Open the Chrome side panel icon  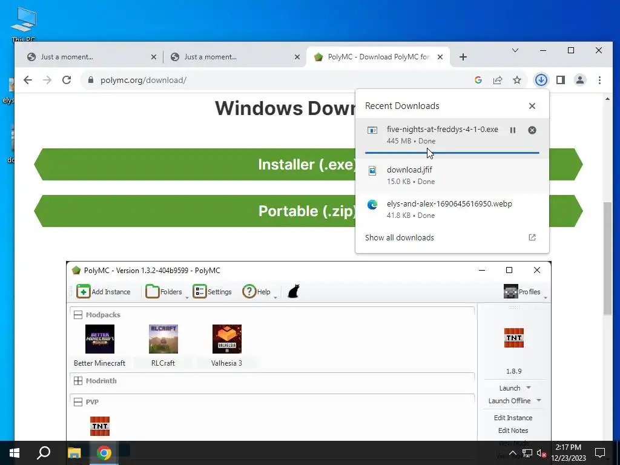560,80
